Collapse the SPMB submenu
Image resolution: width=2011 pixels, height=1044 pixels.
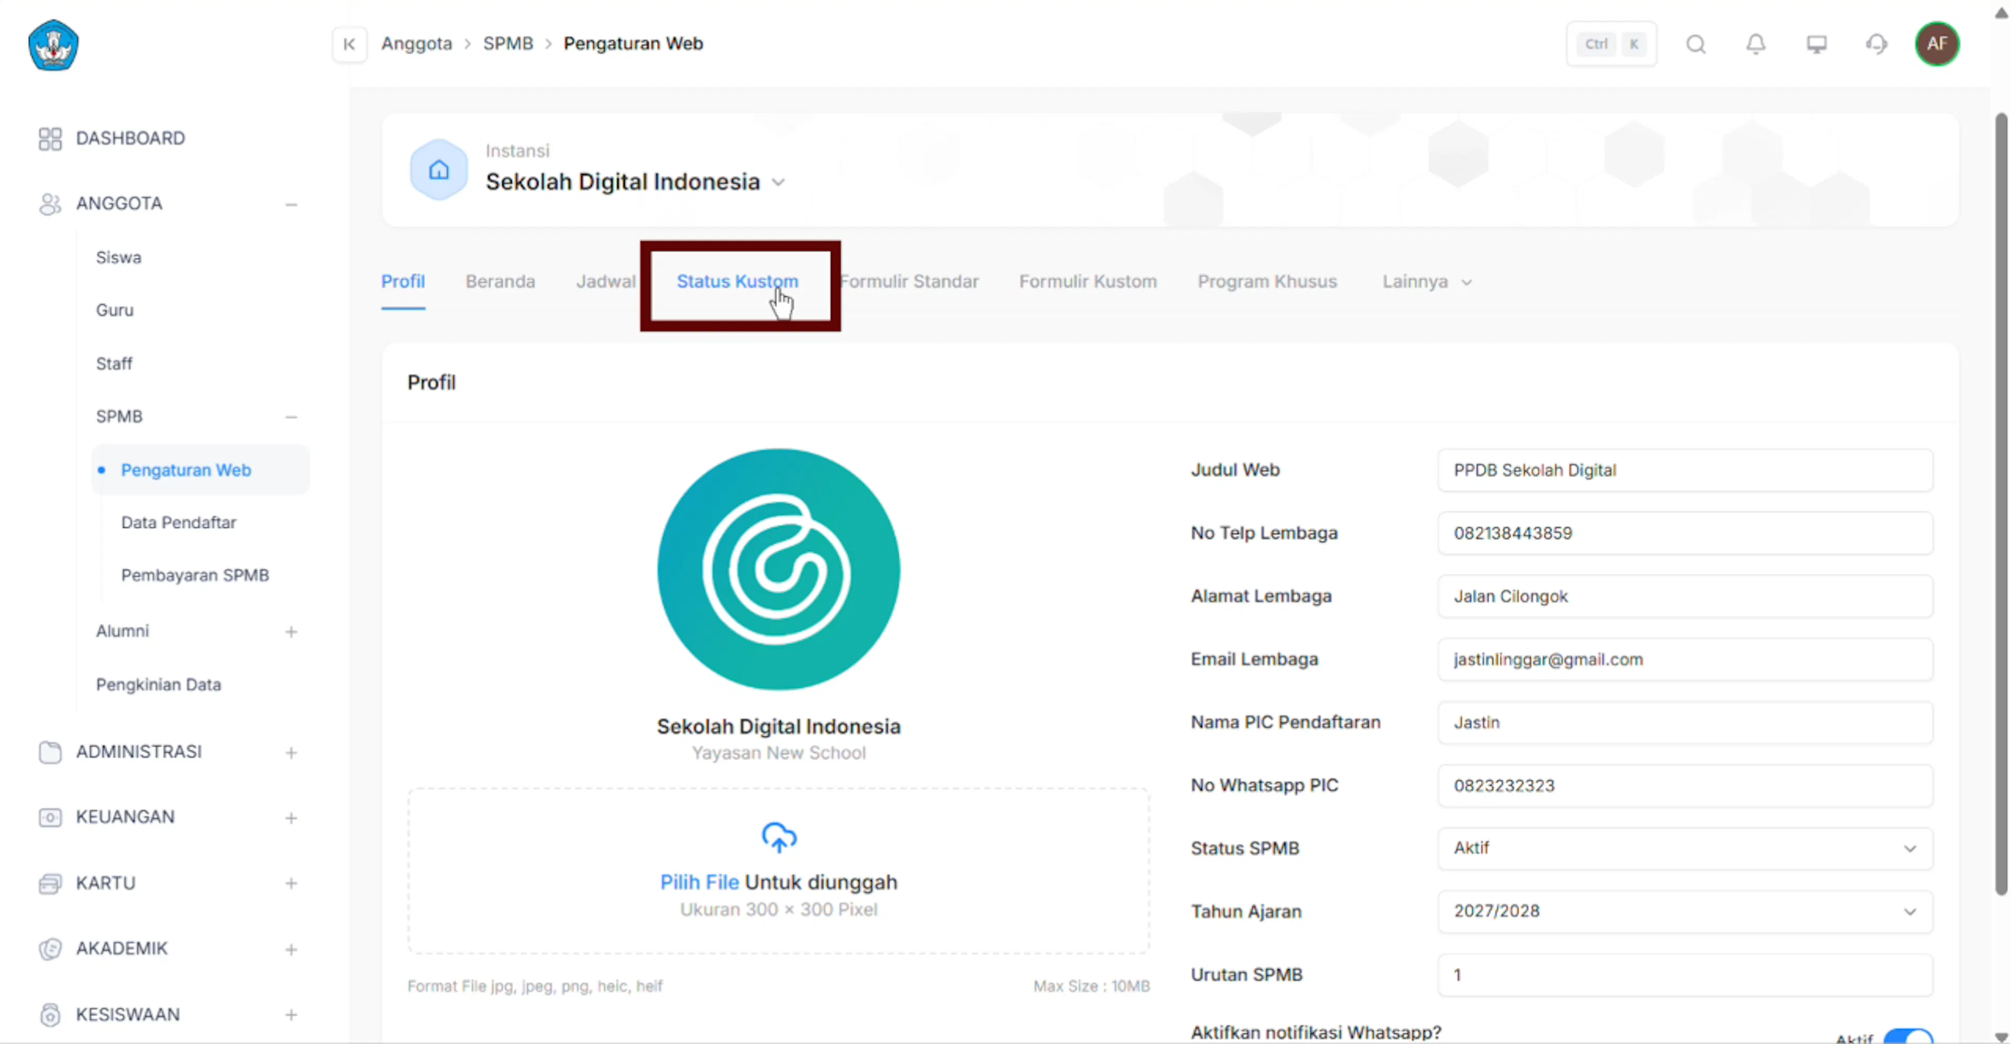point(291,417)
